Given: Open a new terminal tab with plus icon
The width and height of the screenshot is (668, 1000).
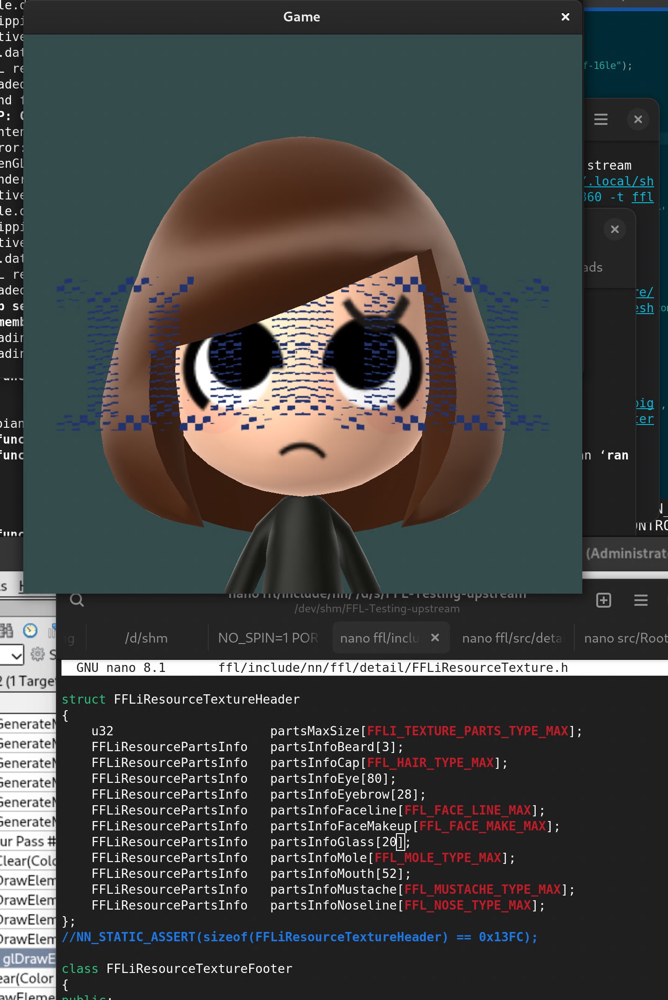Looking at the screenshot, I should [x=603, y=600].
